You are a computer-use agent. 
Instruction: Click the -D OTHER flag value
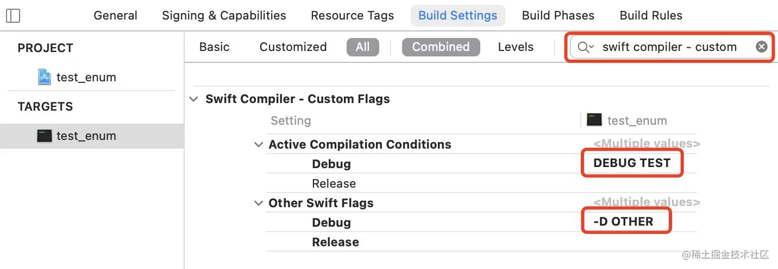pyautogui.click(x=624, y=222)
